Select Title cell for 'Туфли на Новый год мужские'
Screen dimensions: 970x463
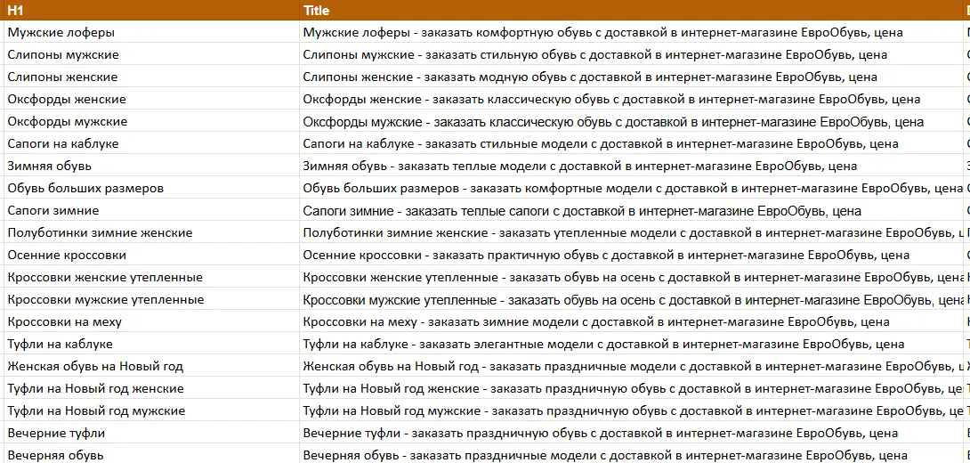click(631, 410)
